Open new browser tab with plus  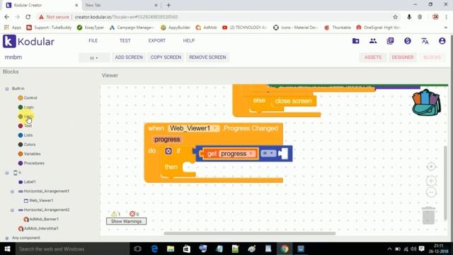[x=168, y=5]
